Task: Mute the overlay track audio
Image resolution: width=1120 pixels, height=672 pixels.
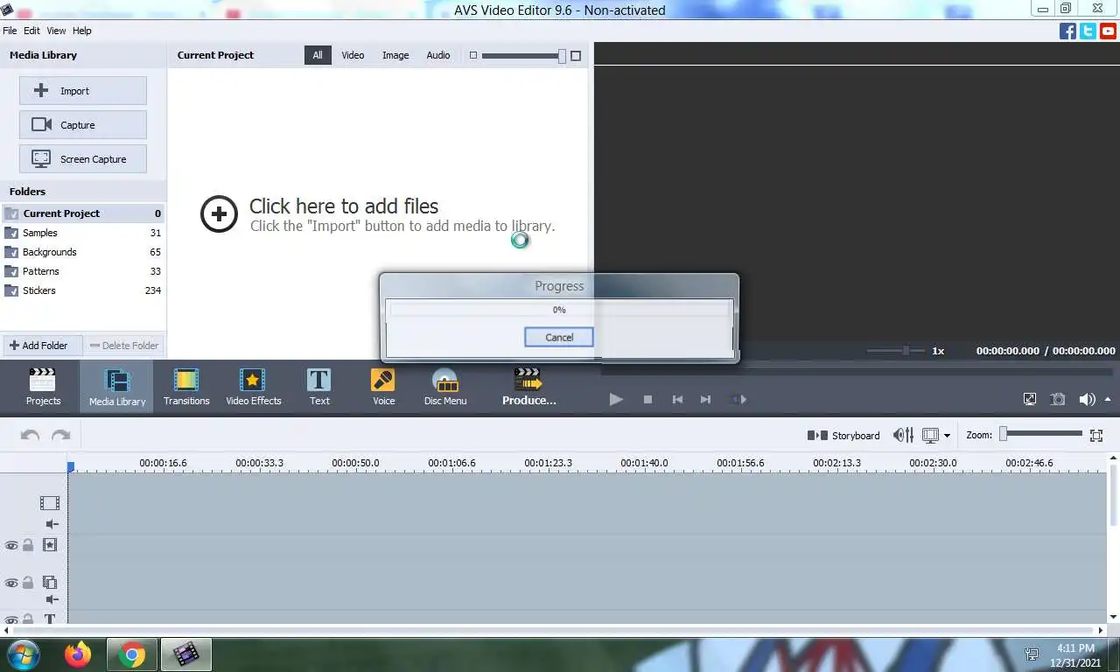Action: click(x=52, y=599)
